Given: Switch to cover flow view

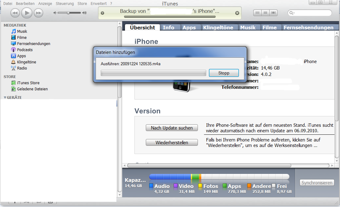Looking at the screenshot, I should point(273,13).
